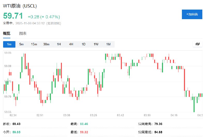Select the 1m timeframe
The height and width of the screenshot is (140, 207).
pyautogui.click(x=9, y=44)
